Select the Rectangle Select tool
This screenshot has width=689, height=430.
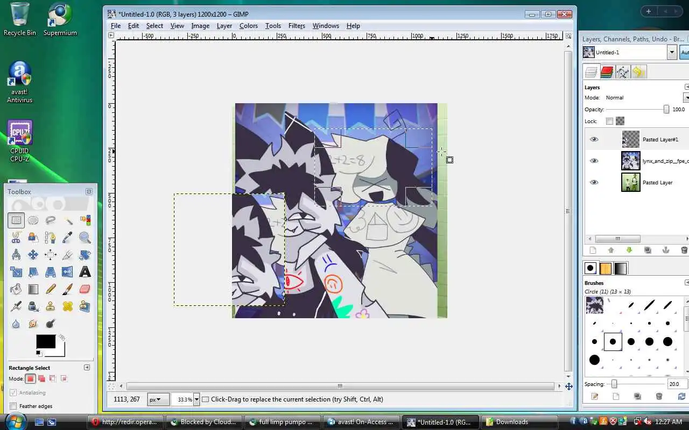[16, 220]
